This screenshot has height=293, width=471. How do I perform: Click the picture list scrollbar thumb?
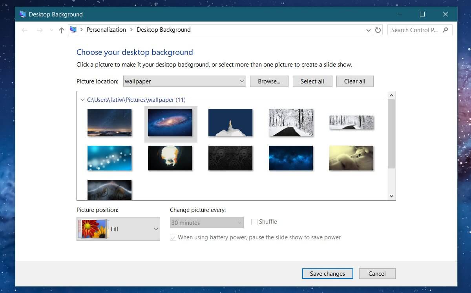391,134
